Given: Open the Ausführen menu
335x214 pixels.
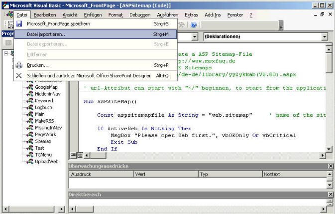Looking at the screenshot, I should (x=167, y=15).
